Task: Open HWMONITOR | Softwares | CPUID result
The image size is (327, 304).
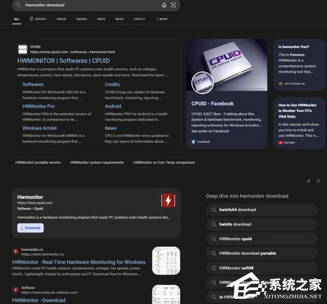Action: coord(63,61)
